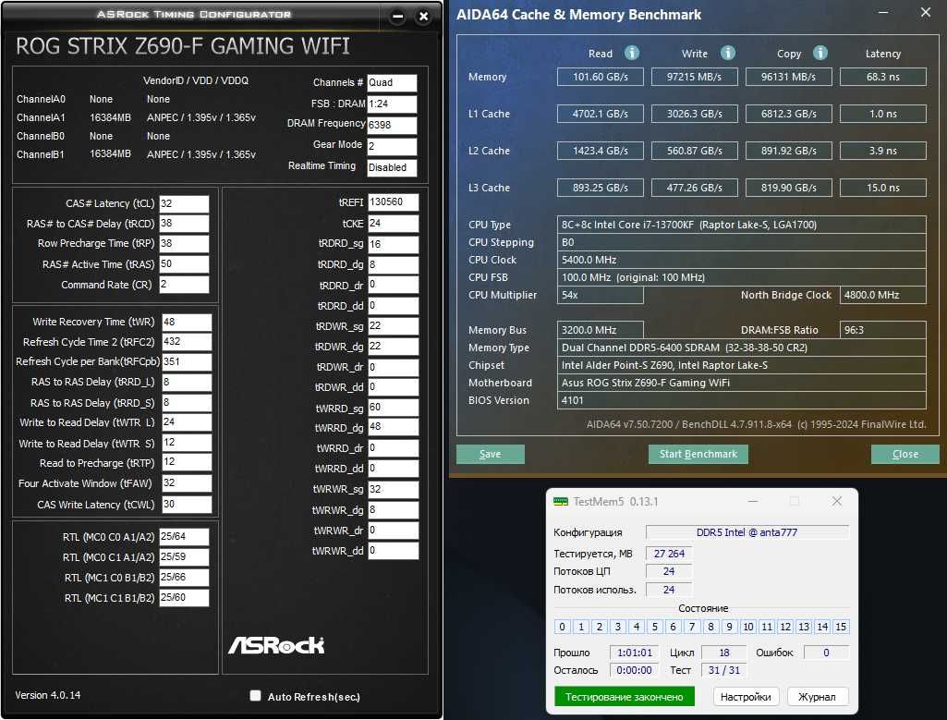Minimize the ASRock Timing Configurator window
This screenshot has width=947, height=720.
pos(397,17)
